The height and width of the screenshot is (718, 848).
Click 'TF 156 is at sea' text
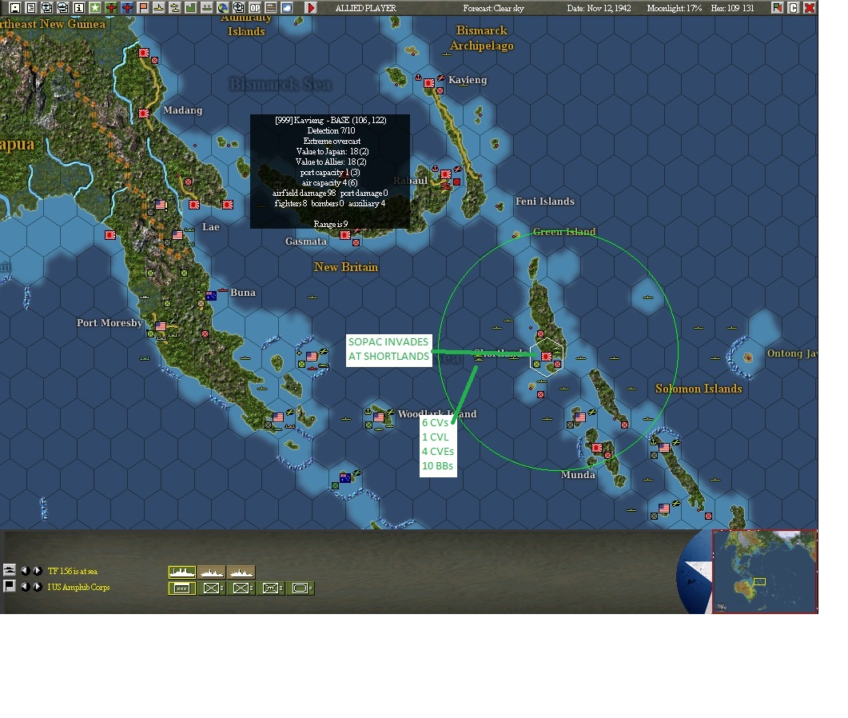(73, 571)
